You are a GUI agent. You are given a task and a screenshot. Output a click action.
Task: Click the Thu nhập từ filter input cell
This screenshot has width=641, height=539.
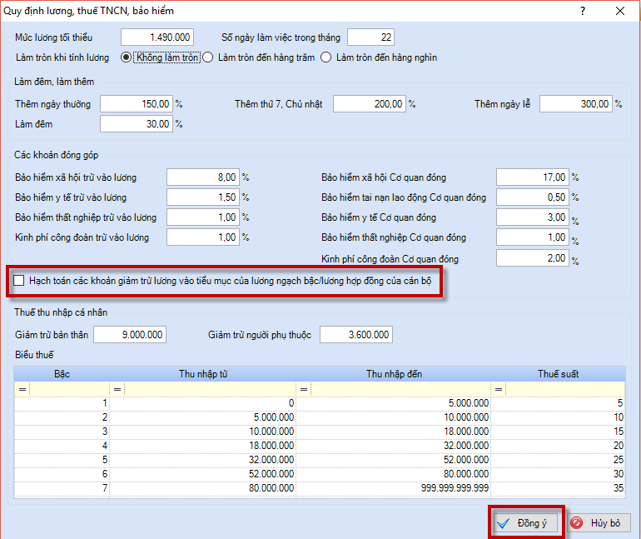(x=210, y=389)
